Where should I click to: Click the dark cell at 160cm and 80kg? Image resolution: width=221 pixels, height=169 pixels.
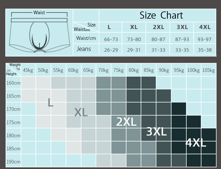click(x=134, y=83)
